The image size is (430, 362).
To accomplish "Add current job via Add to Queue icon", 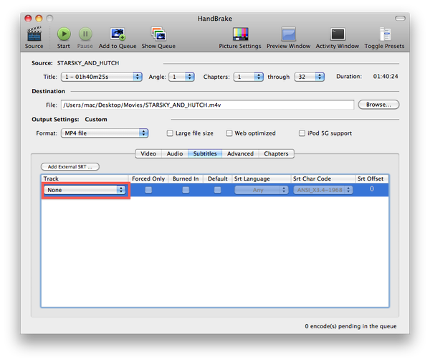I will 118,34.
